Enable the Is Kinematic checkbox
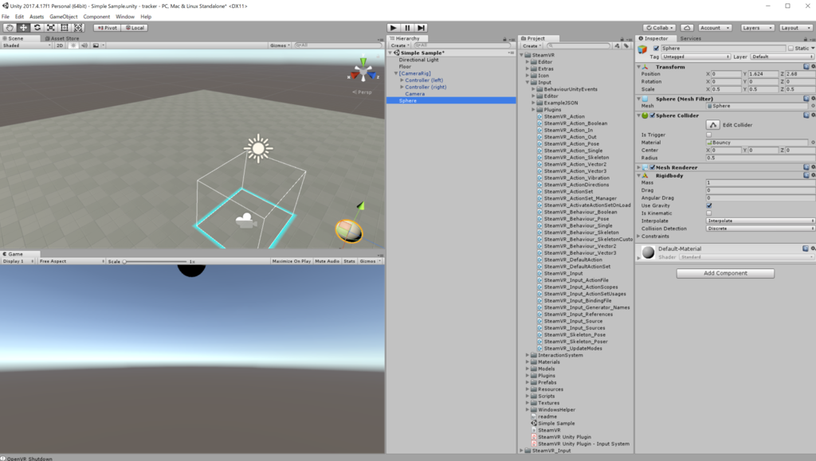816x461 pixels. pyautogui.click(x=708, y=213)
